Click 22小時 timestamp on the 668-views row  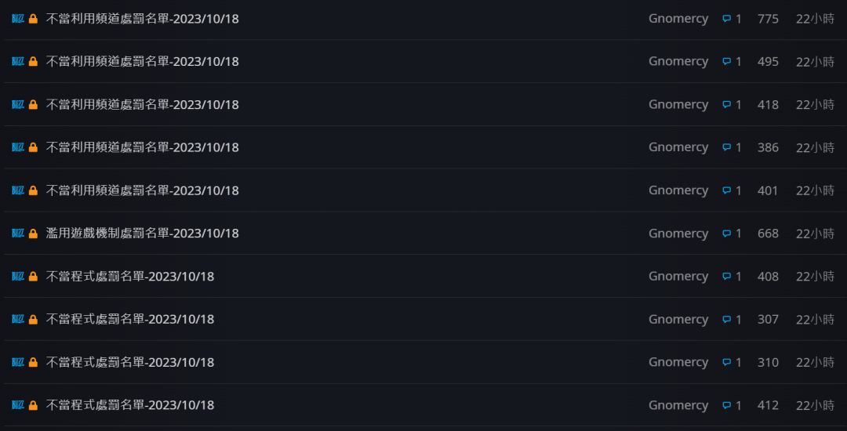(815, 234)
